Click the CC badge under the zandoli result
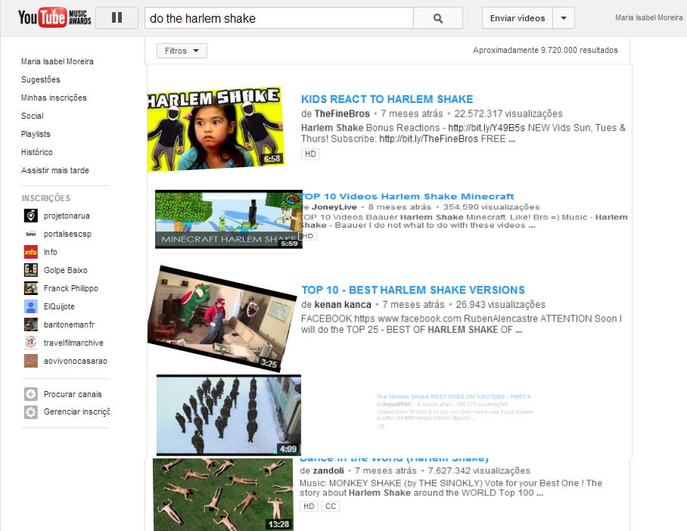687x531 pixels. coord(331,506)
